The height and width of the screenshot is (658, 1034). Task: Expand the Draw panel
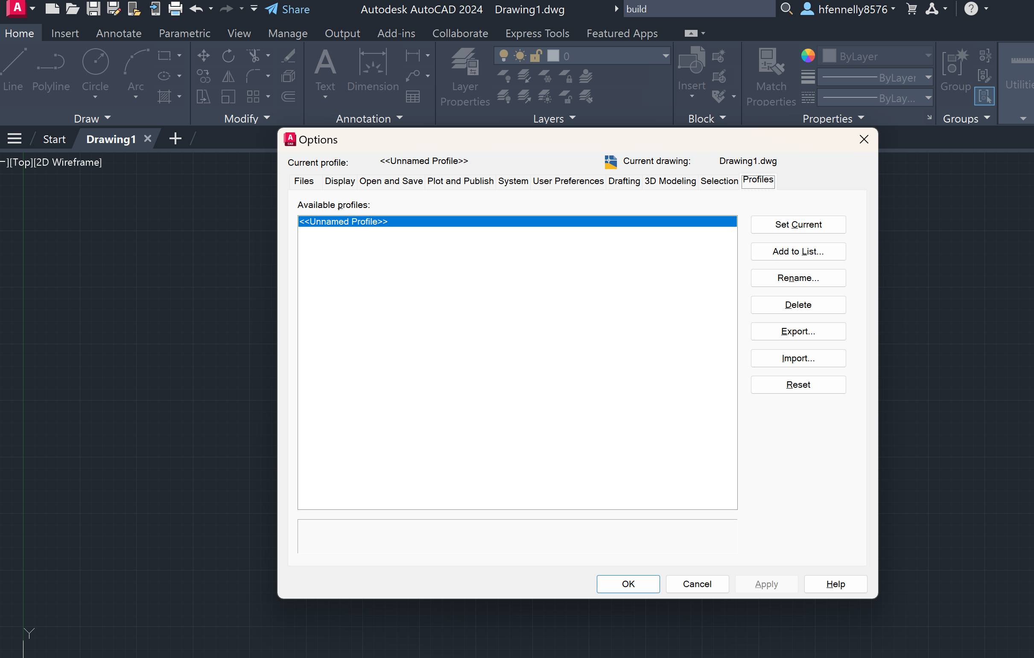tap(91, 118)
